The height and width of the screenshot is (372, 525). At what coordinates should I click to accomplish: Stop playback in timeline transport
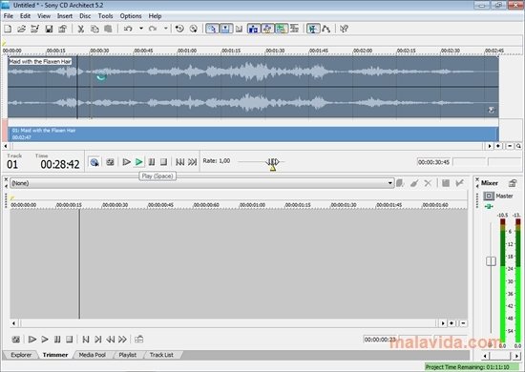click(x=163, y=162)
